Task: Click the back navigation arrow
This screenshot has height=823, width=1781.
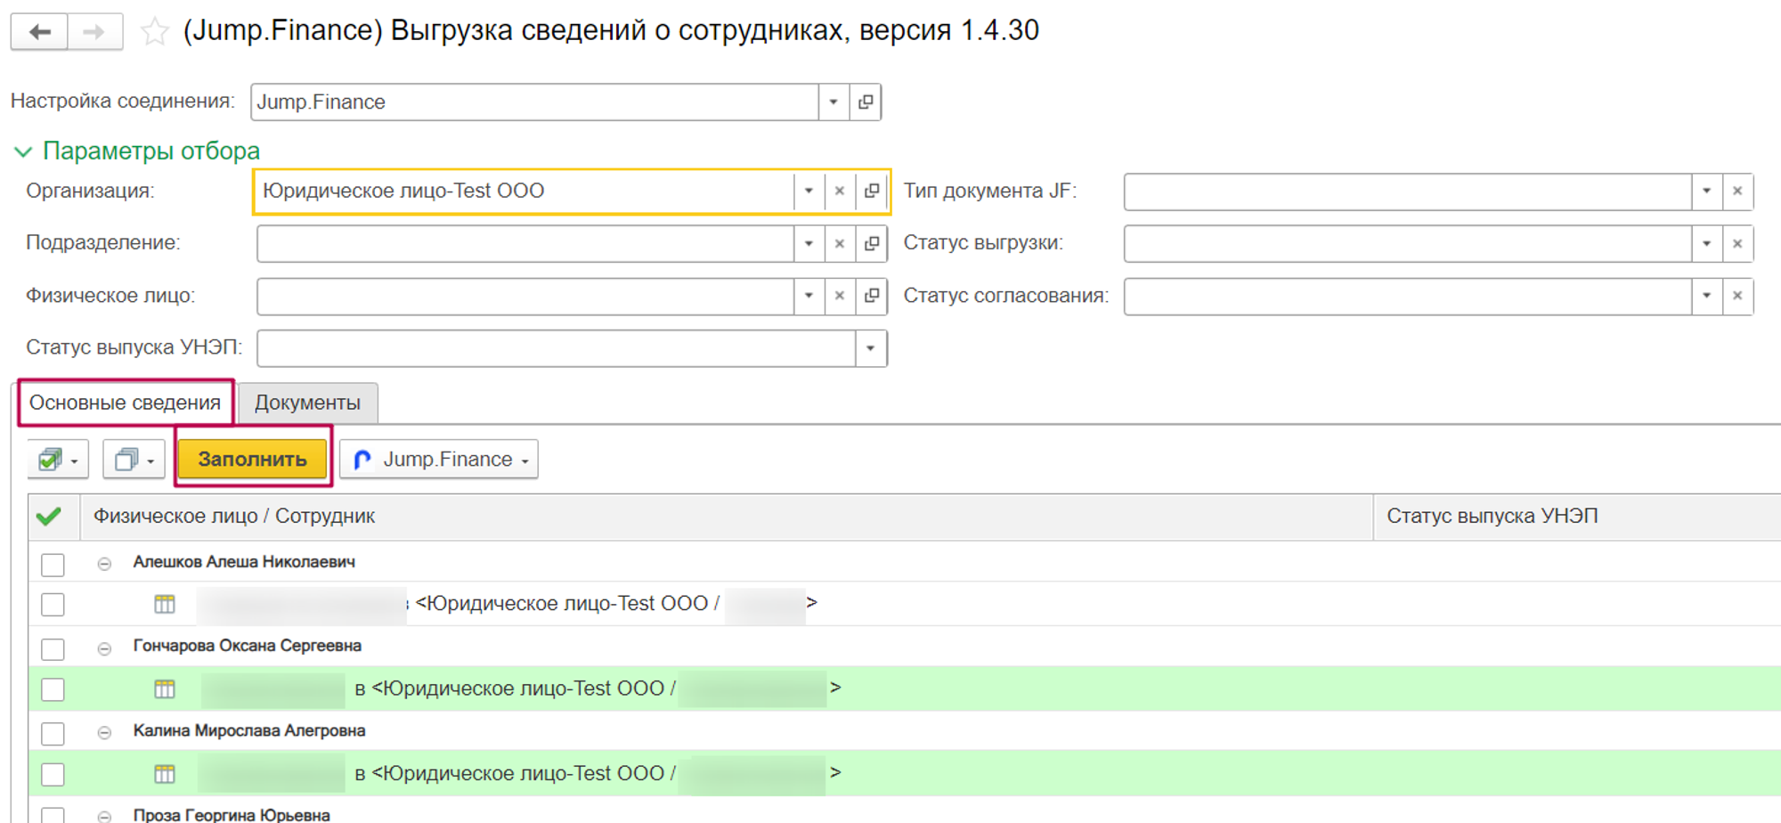Action: (39, 33)
